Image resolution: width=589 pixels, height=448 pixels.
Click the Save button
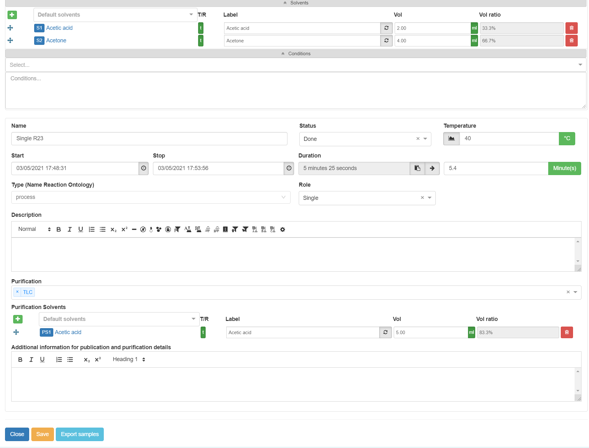click(42, 434)
